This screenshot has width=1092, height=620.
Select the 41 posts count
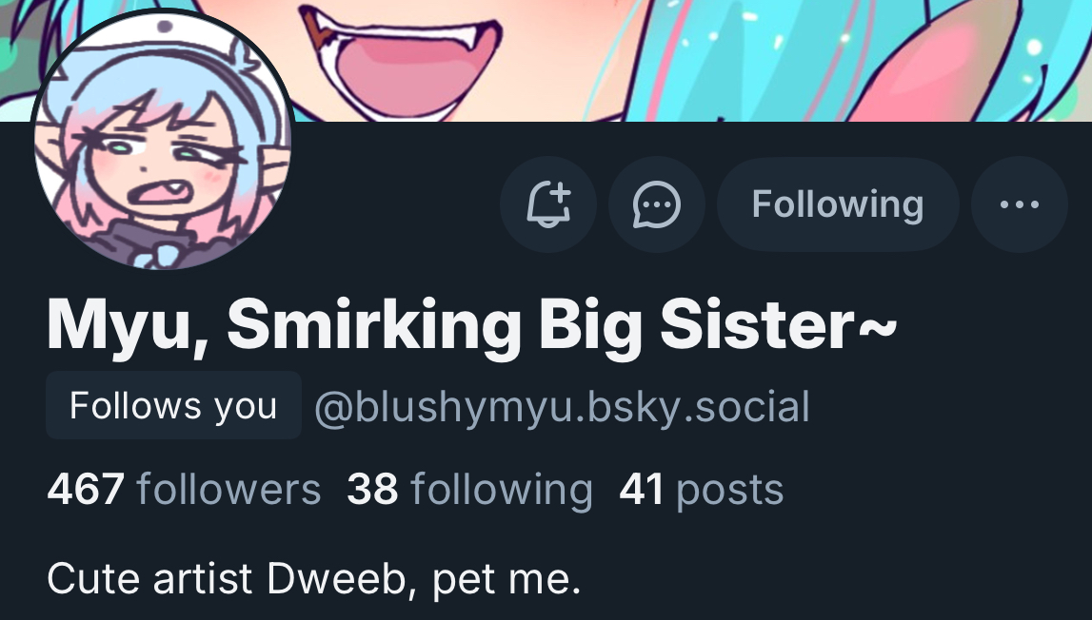702,489
